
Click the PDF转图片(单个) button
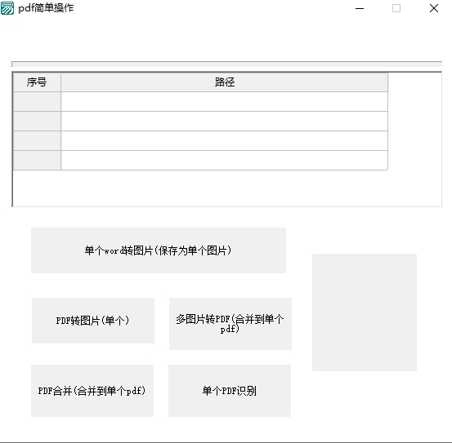pyautogui.click(x=93, y=321)
